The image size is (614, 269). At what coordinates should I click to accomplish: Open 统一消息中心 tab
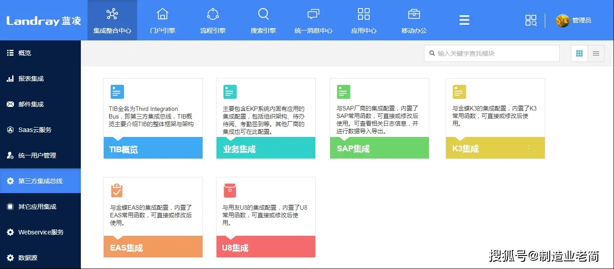pos(314,20)
